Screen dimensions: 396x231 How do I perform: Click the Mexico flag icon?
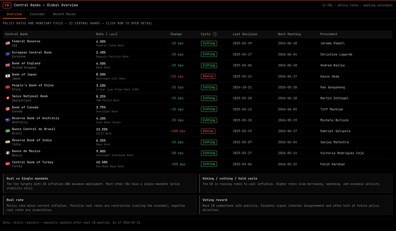[x=8, y=153]
